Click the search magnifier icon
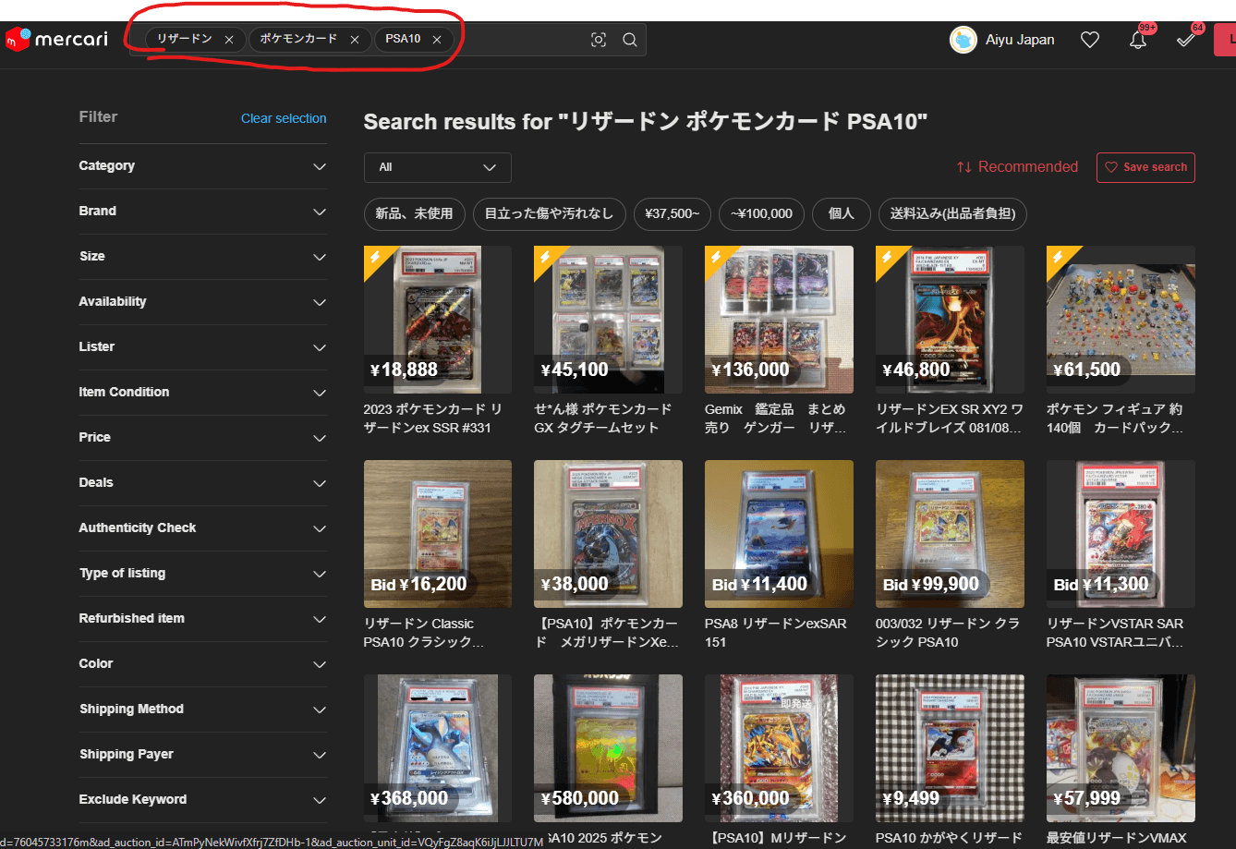The width and height of the screenshot is (1236, 849). pyautogui.click(x=630, y=40)
